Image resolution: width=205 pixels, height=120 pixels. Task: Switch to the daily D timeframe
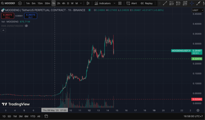coord(68,3)
